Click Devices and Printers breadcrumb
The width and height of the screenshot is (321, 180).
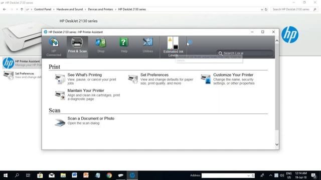100,9
